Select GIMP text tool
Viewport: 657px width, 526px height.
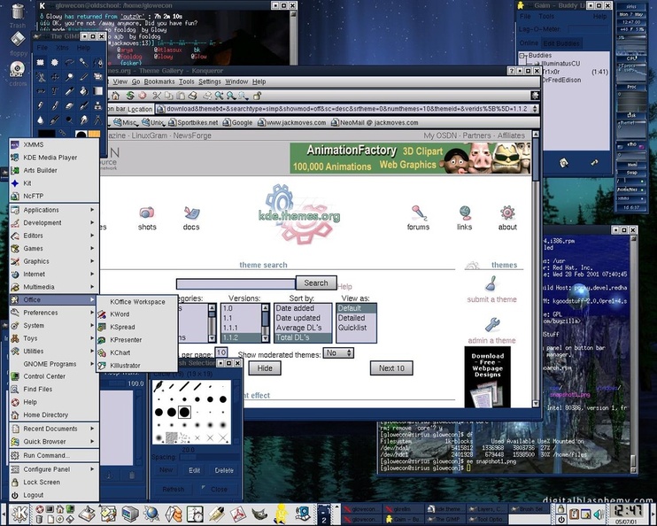[55, 91]
